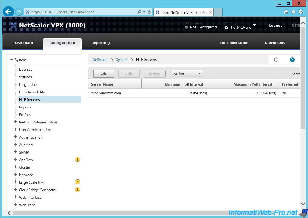
Task: Open the browser home page icon
Action: (286, 12)
